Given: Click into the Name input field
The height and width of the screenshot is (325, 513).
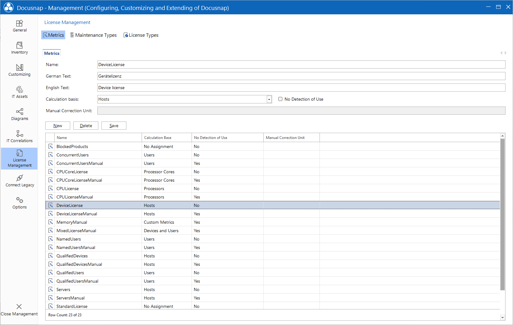Looking at the screenshot, I should coord(301,65).
